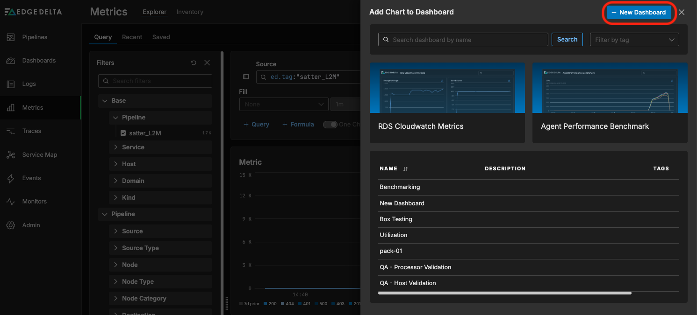Reset filters with the refresh icon

pyautogui.click(x=194, y=63)
